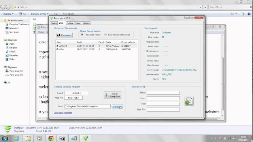Click the Ruta path input field

[x=87, y=106]
